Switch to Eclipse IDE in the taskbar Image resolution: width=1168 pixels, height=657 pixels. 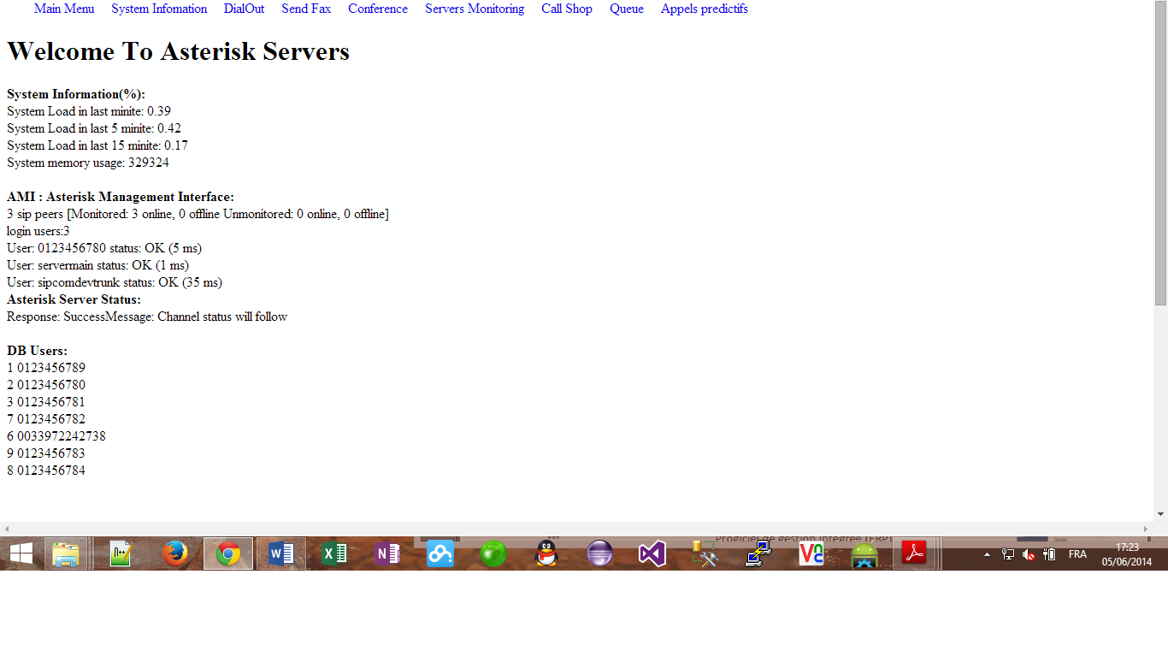tap(599, 554)
